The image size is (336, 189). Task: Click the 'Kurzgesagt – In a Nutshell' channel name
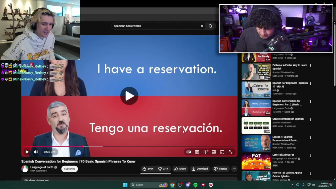[x=285, y=159]
